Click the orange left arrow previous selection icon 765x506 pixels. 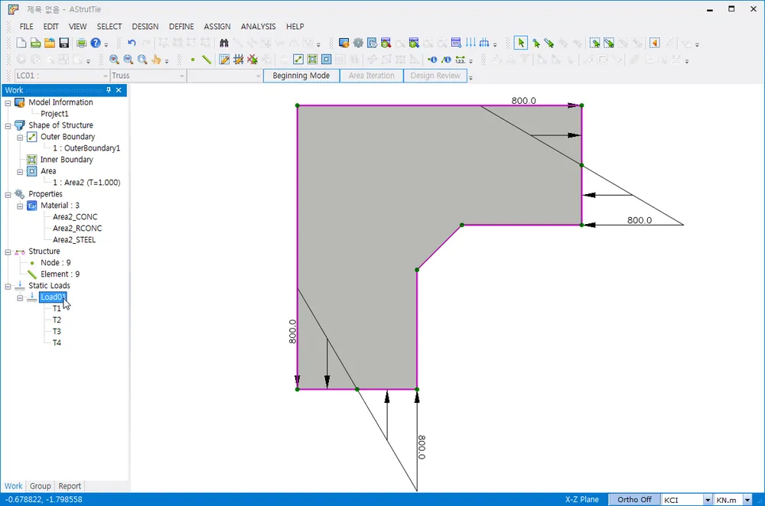tap(655, 43)
